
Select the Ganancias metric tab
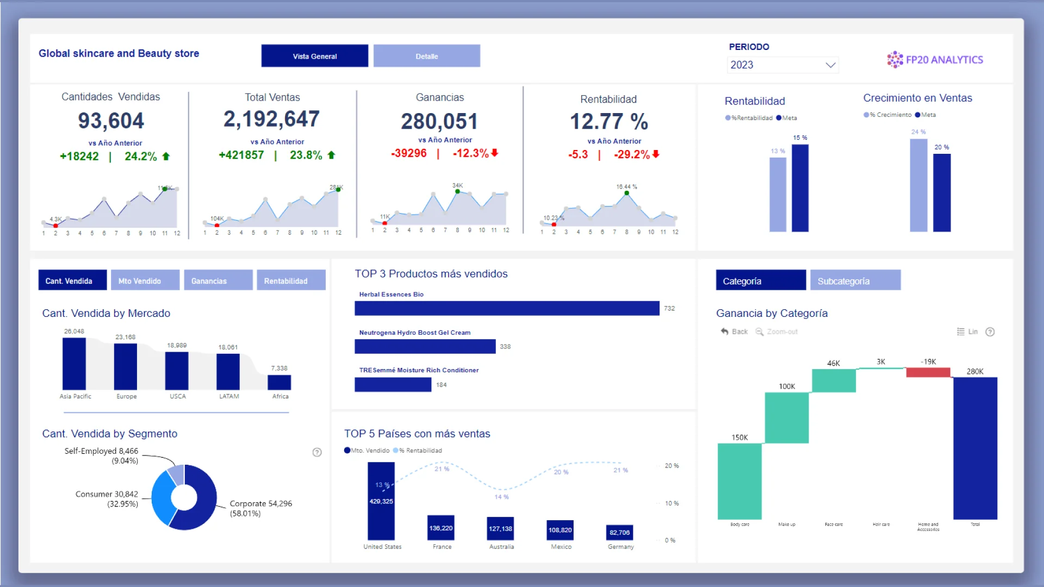[218, 280]
